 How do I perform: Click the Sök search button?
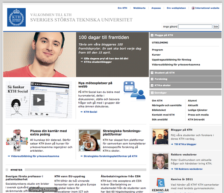tap(216, 26)
